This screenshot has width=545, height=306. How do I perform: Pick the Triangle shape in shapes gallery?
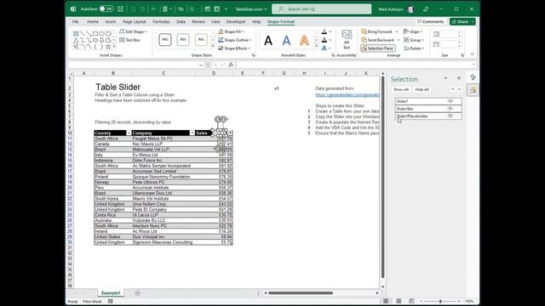click(x=76, y=40)
